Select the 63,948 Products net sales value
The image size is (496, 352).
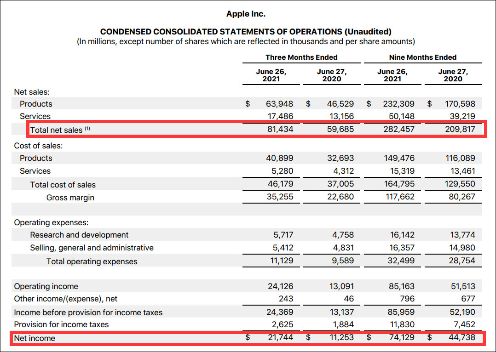[280, 104]
